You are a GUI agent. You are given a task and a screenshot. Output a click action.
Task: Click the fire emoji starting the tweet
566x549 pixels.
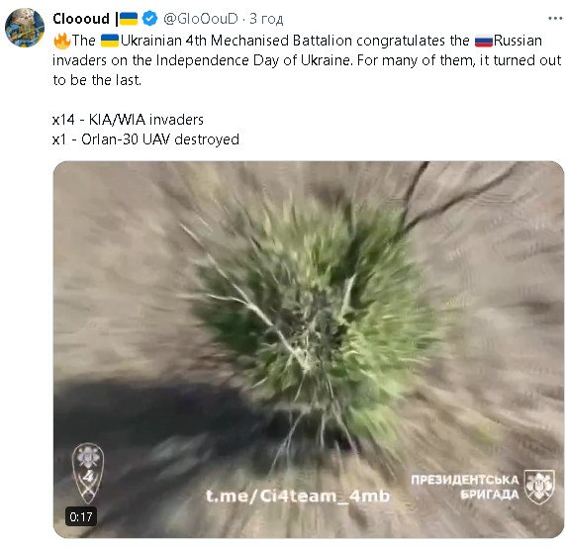point(61,41)
